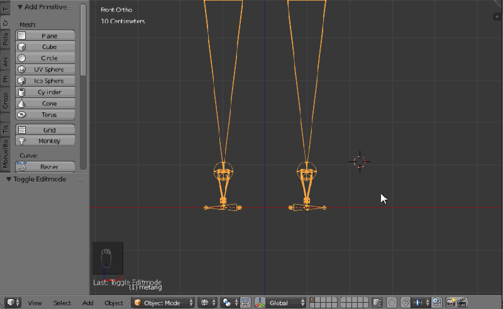Click the Front Ortho view label
Screen dimensions: 503x309
pyautogui.click(x=116, y=10)
